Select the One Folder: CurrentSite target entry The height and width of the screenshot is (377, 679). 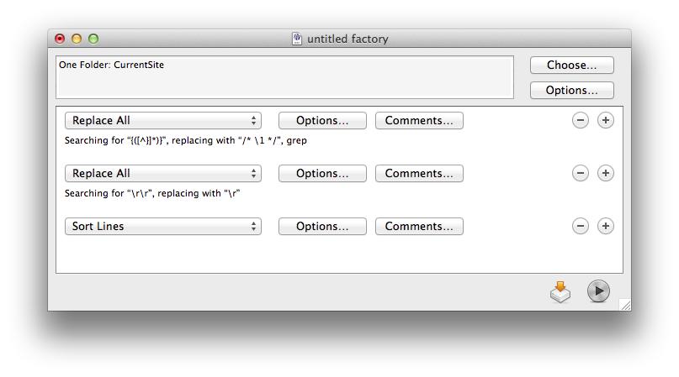click(111, 65)
